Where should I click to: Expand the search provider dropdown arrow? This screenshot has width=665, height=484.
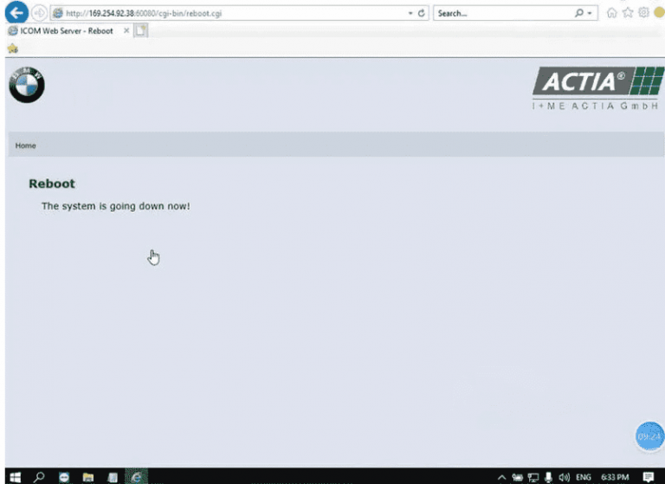591,13
